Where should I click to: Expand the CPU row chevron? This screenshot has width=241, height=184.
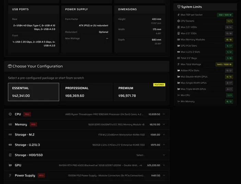(x=164, y=114)
